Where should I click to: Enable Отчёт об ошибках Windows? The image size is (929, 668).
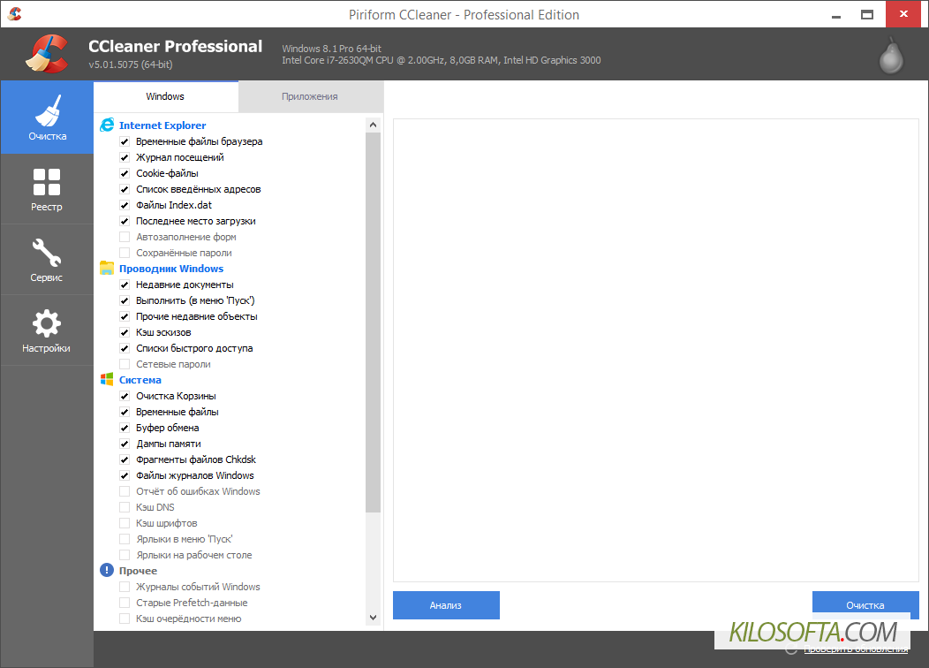125,491
